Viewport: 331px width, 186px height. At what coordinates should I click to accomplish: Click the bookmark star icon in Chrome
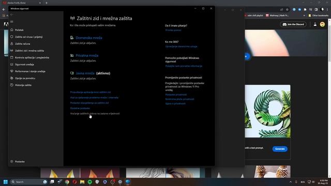[x=287, y=9]
